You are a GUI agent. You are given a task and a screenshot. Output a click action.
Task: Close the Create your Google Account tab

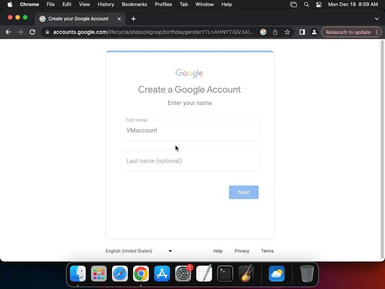coord(119,19)
